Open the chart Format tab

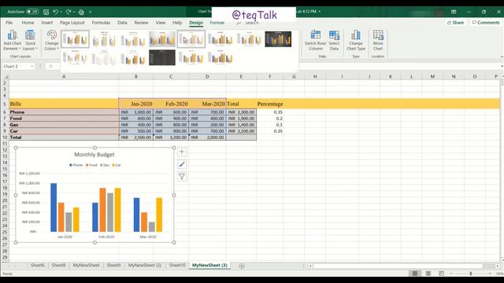217,23
